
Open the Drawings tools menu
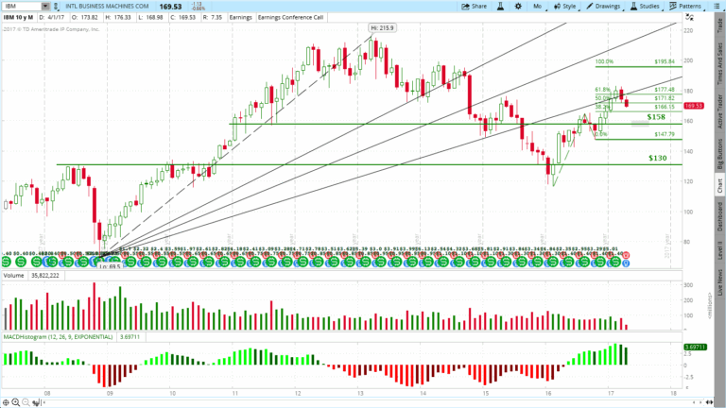pyautogui.click(x=614, y=6)
